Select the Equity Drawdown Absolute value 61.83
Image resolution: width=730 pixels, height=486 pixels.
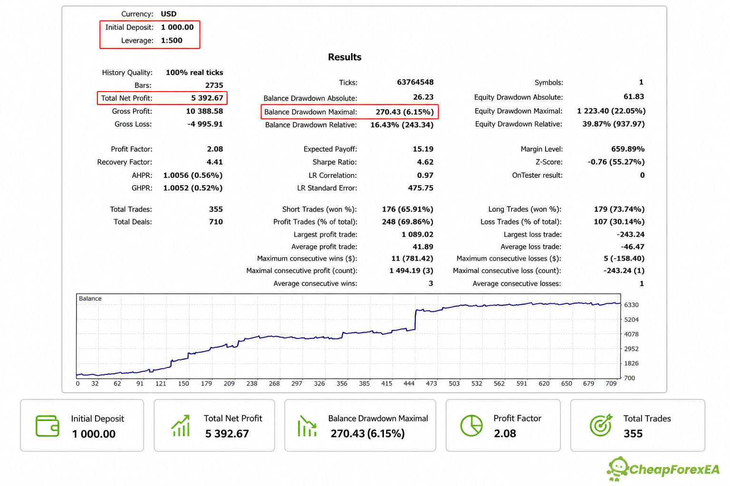tap(634, 97)
